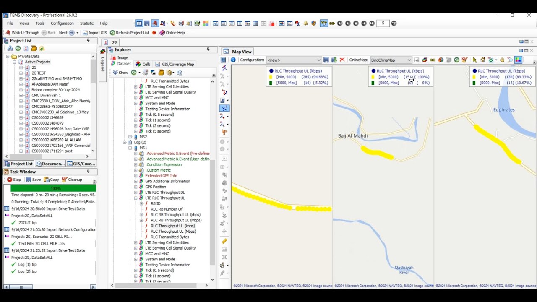Expand the MS2 tree node
The image size is (537, 302).
click(130, 137)
